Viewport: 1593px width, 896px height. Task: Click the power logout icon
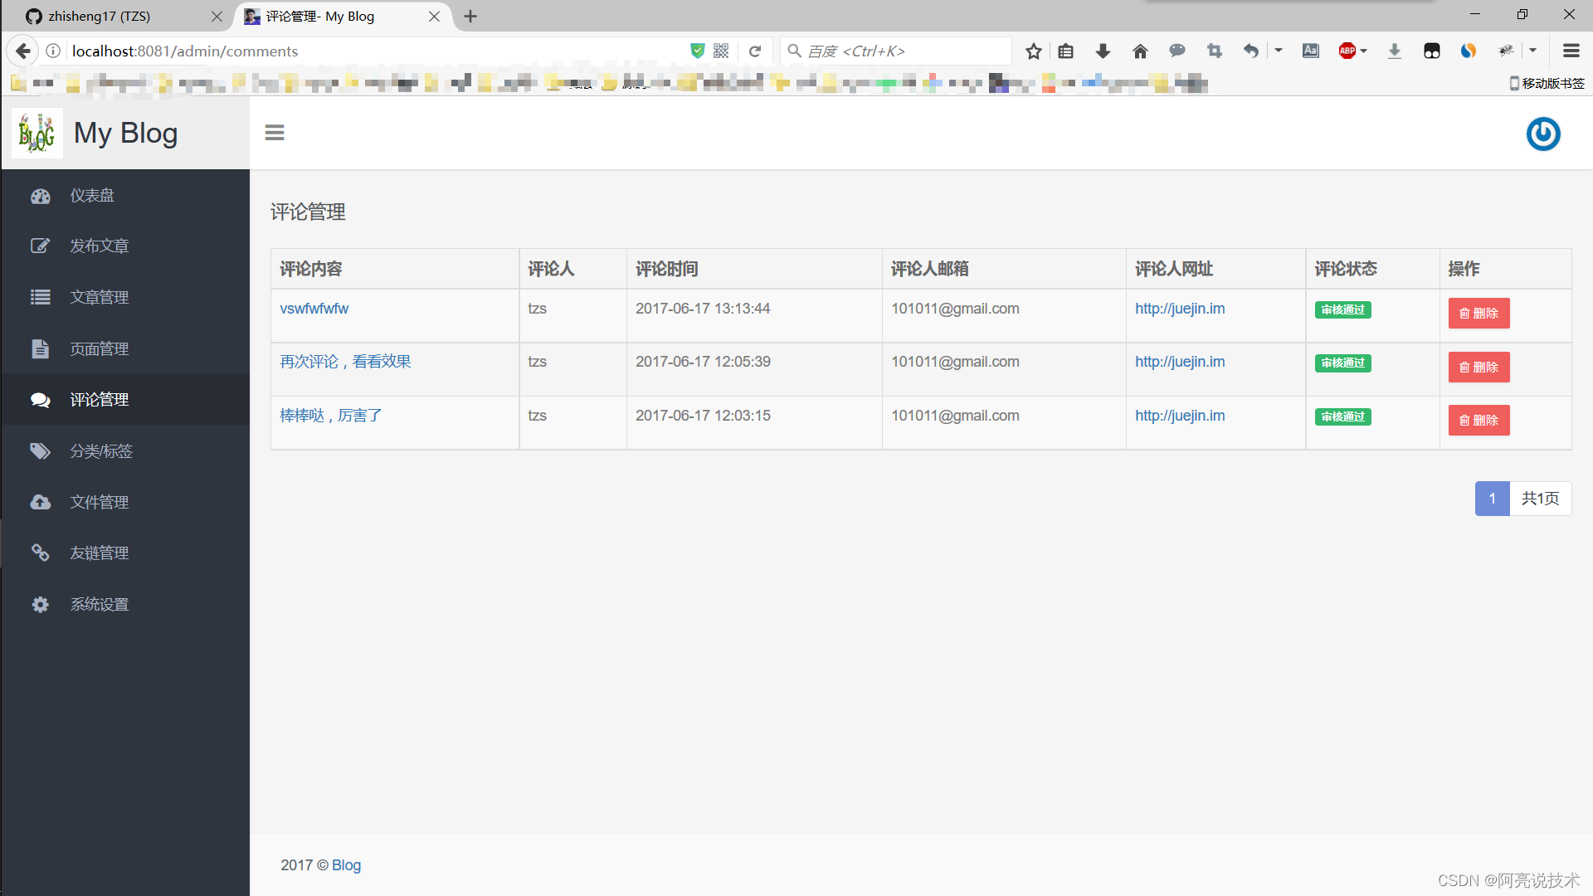click(1543, 134)
